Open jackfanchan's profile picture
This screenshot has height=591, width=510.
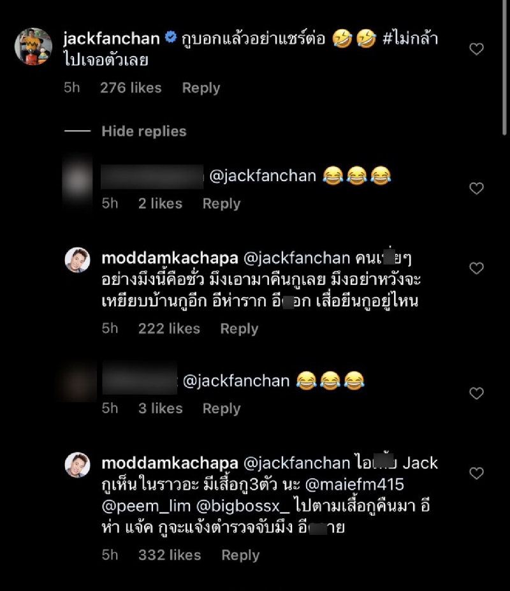pos(33,47)
